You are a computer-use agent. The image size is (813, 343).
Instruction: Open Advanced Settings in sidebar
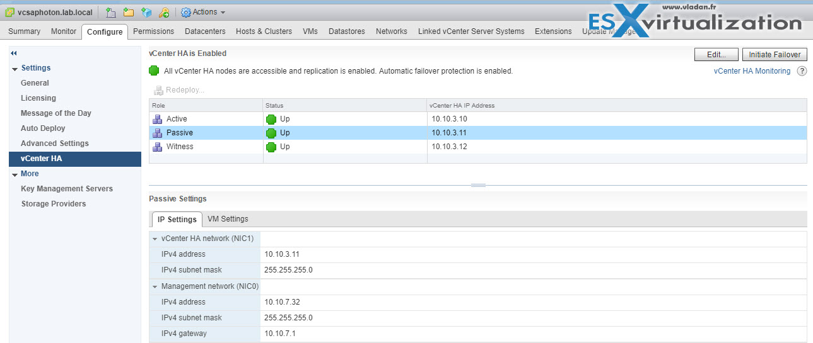pos(55,143)
